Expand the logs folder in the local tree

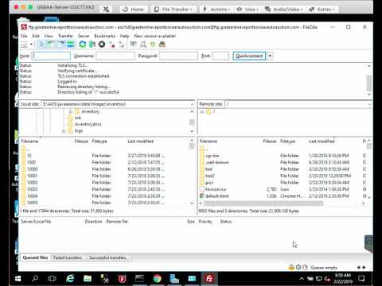(64, 131)
